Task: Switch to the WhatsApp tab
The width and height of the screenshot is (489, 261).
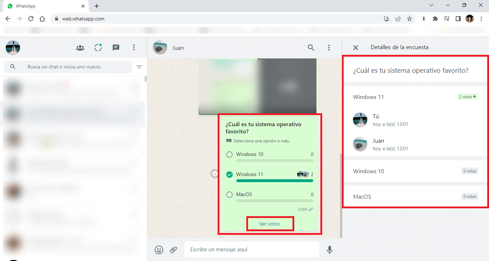Action: coord(46,6)
